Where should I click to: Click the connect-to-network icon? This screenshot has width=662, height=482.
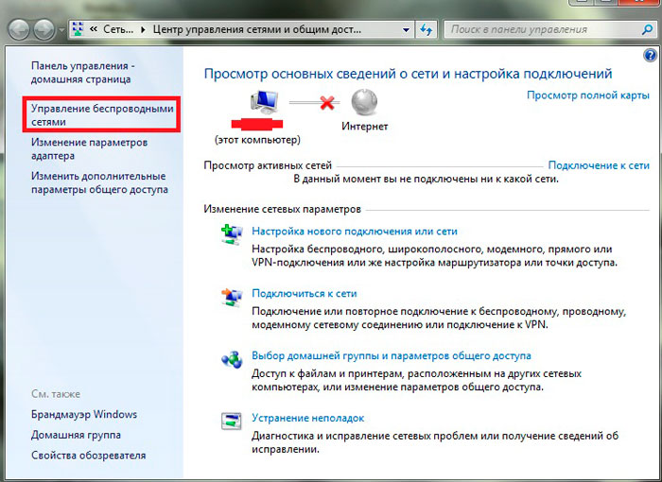click(x=232, y=297)
